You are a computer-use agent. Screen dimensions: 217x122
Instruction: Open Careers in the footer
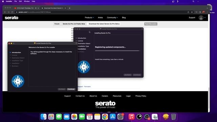pyautogui.click(x=105, y=96)
